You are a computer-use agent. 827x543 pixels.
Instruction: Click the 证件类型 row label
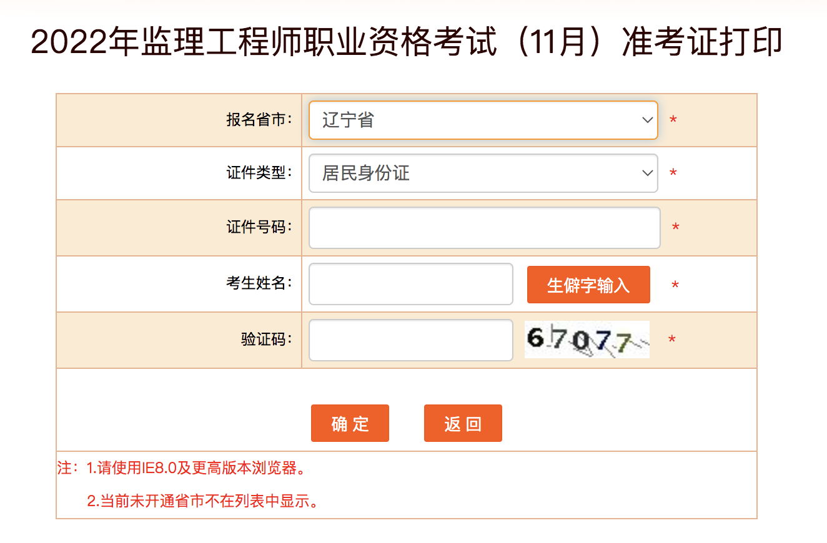click(x=257, y=173)
